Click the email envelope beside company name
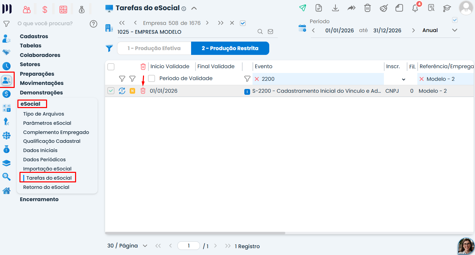Image resolution: width=475 pixels, height=255 pixels. point(271,32)
